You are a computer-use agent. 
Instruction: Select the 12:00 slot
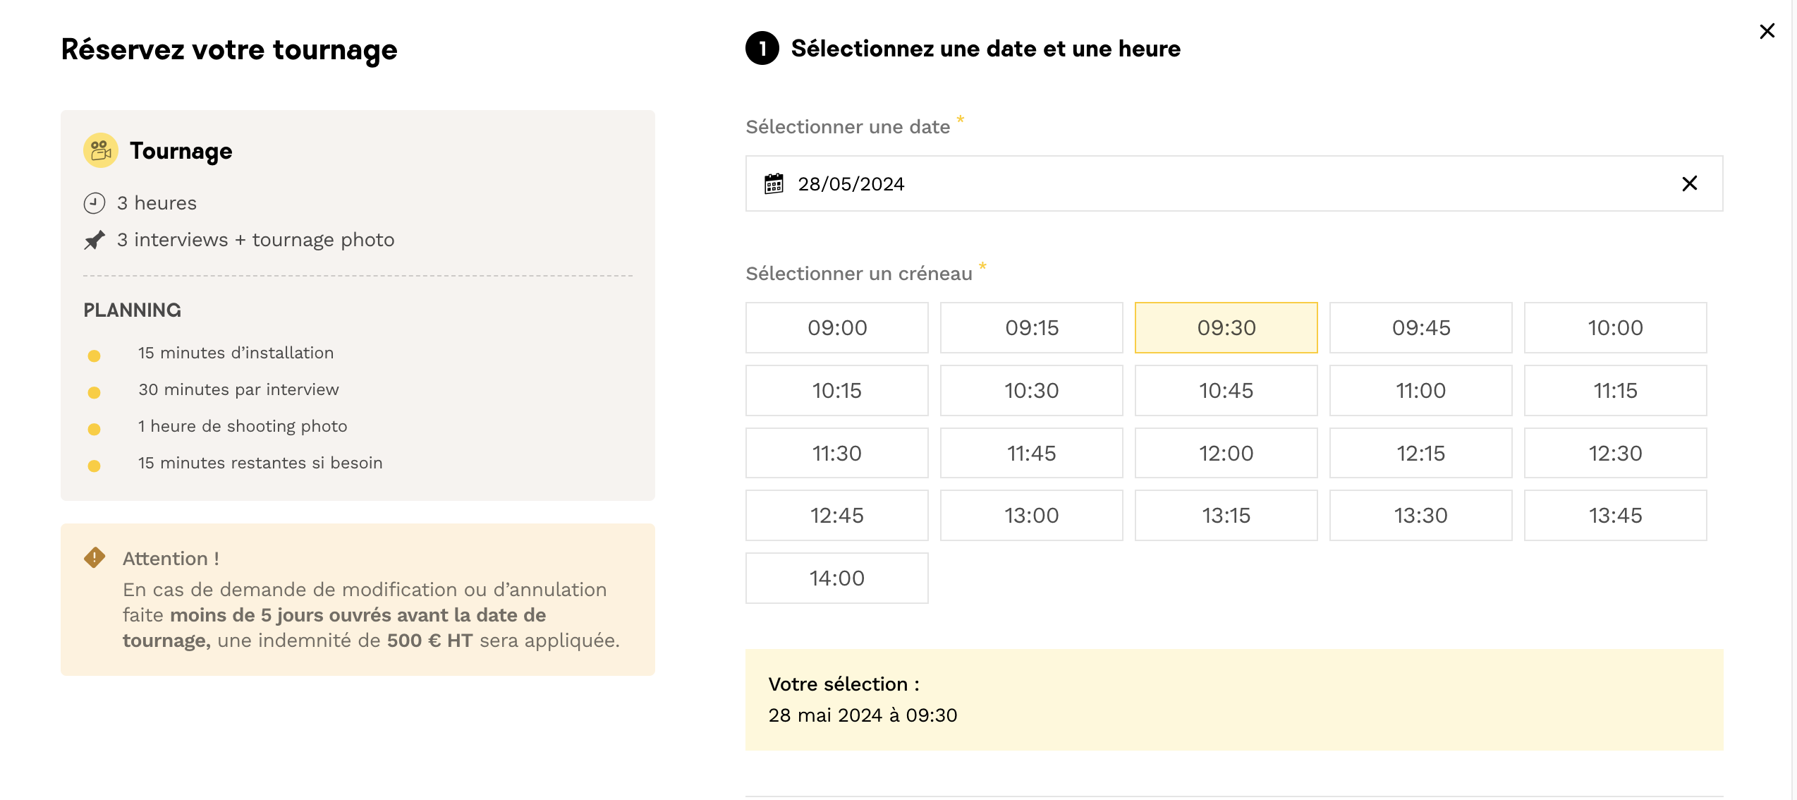(1226, 454)
